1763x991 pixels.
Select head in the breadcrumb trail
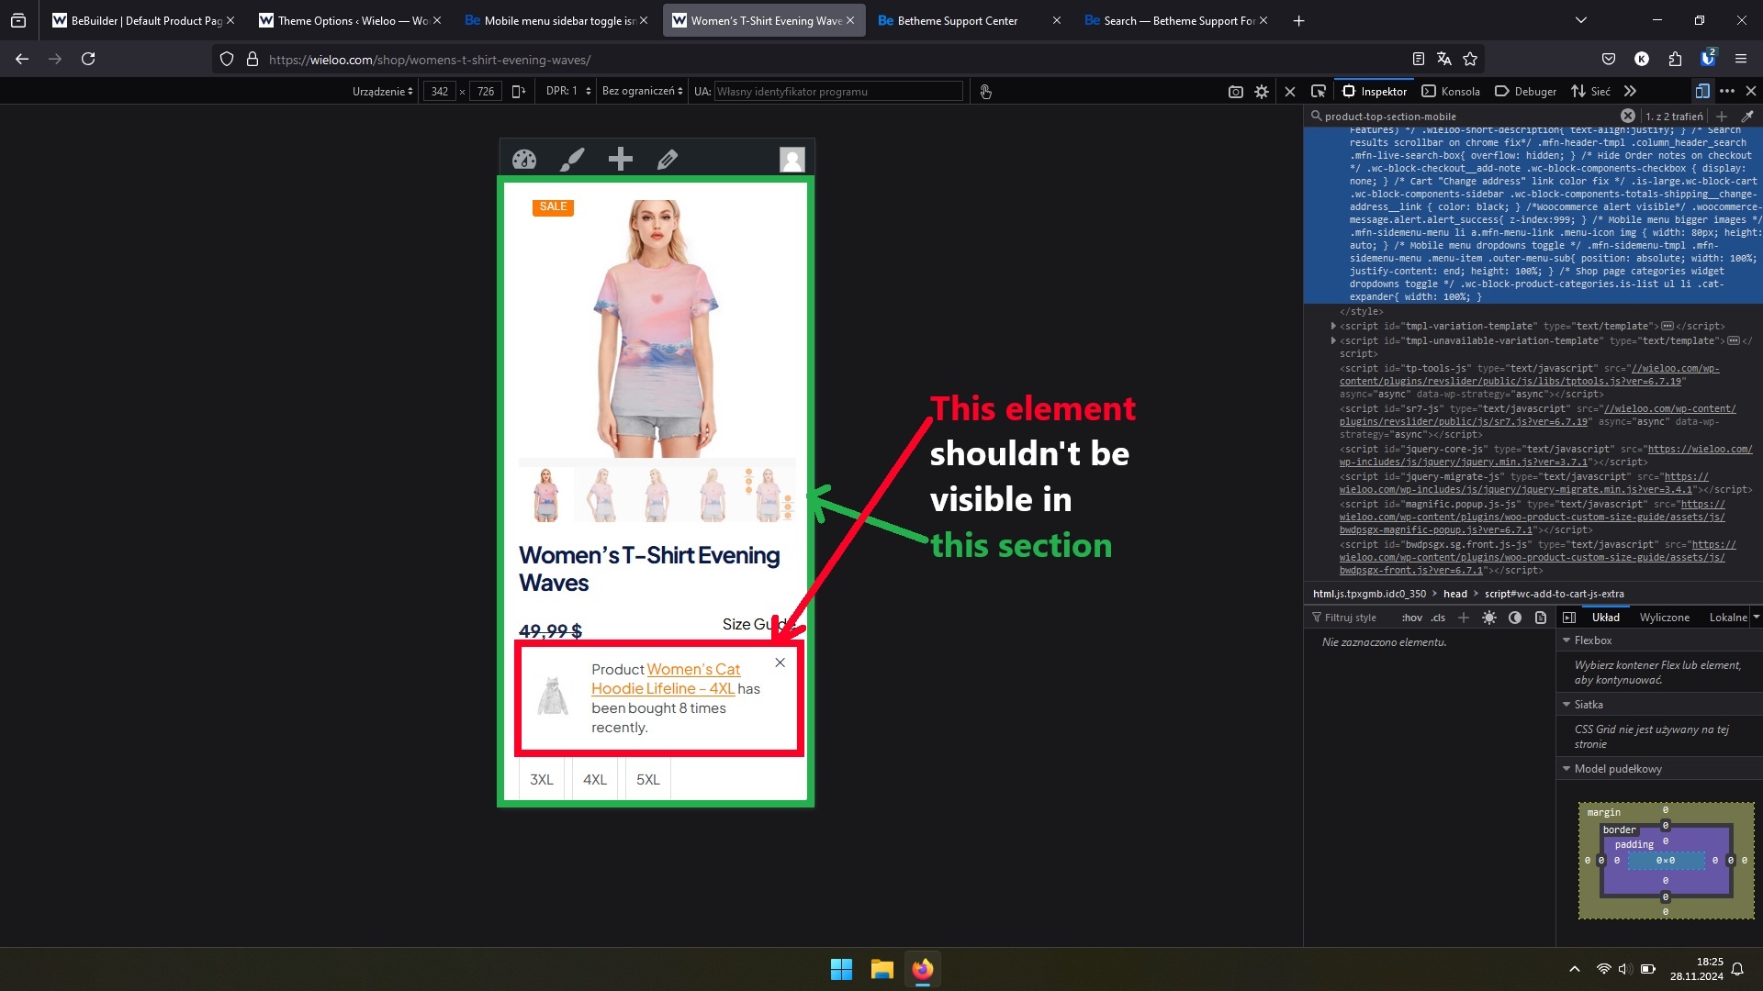pos(1455,594)
